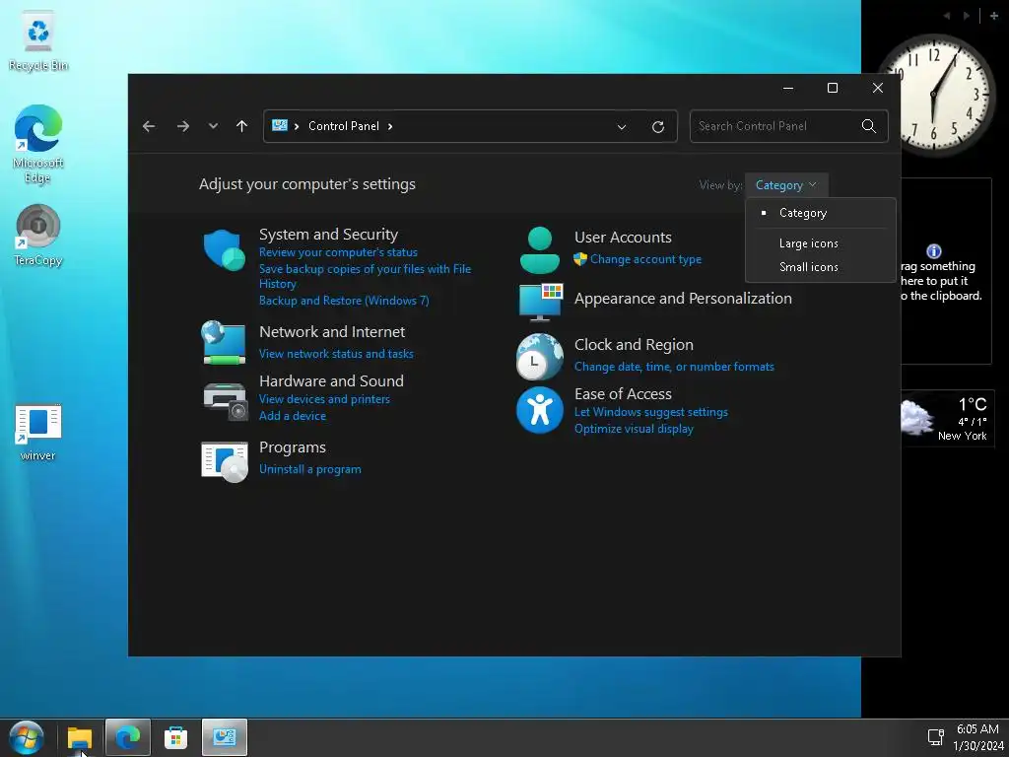
Task: Go forward with the right arrow
Action: tap(182, 126)
